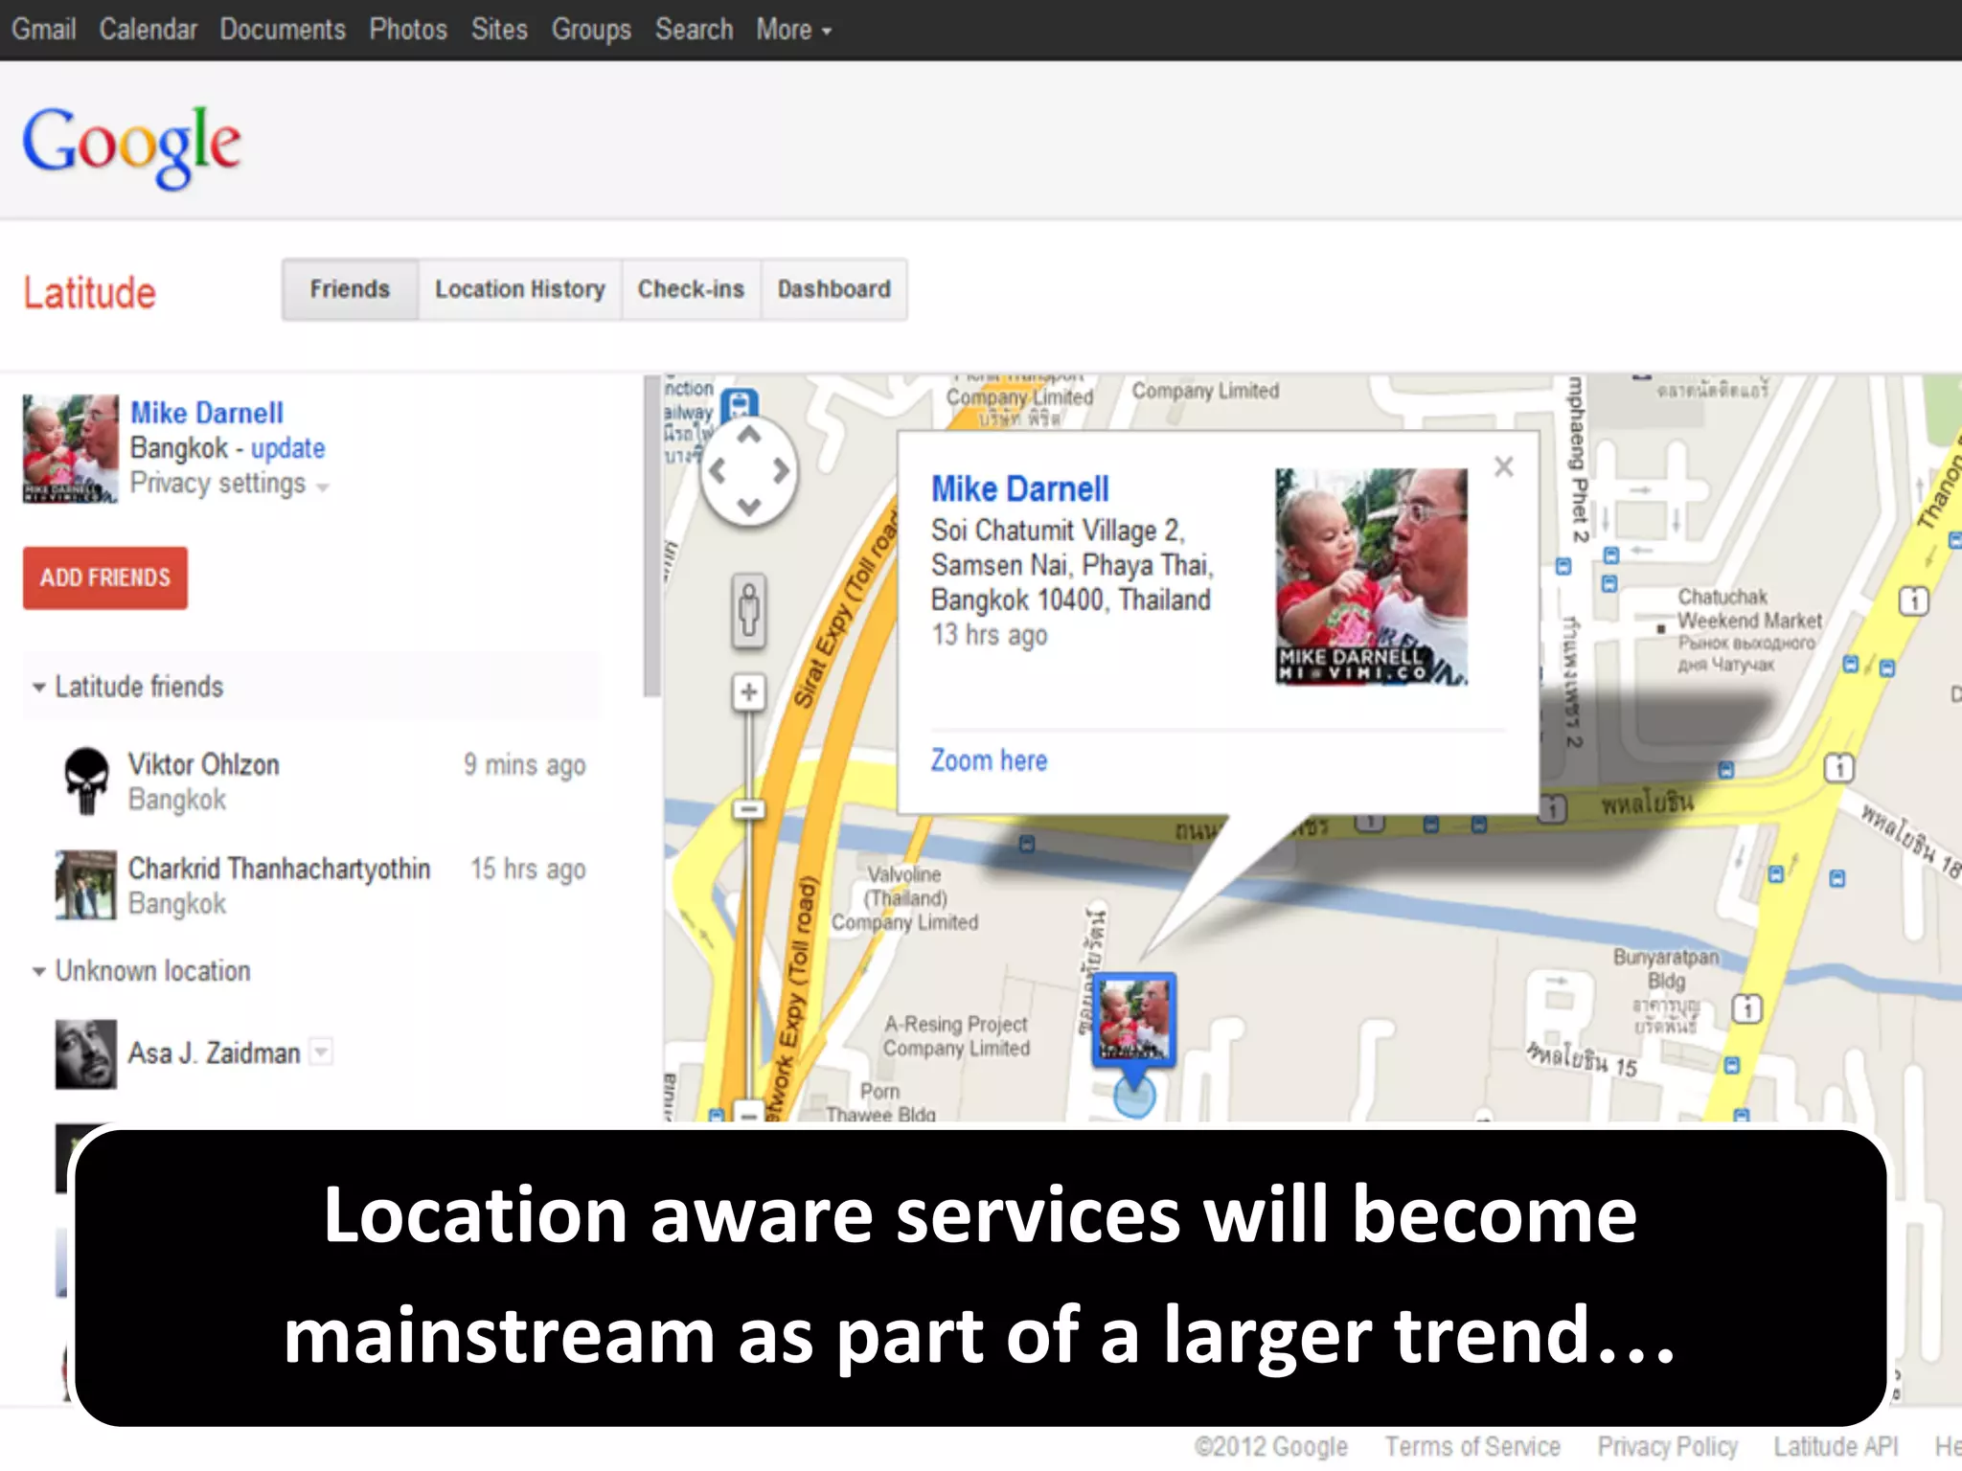
Task: Open Privacy Policy link
Action: 1667,1447
